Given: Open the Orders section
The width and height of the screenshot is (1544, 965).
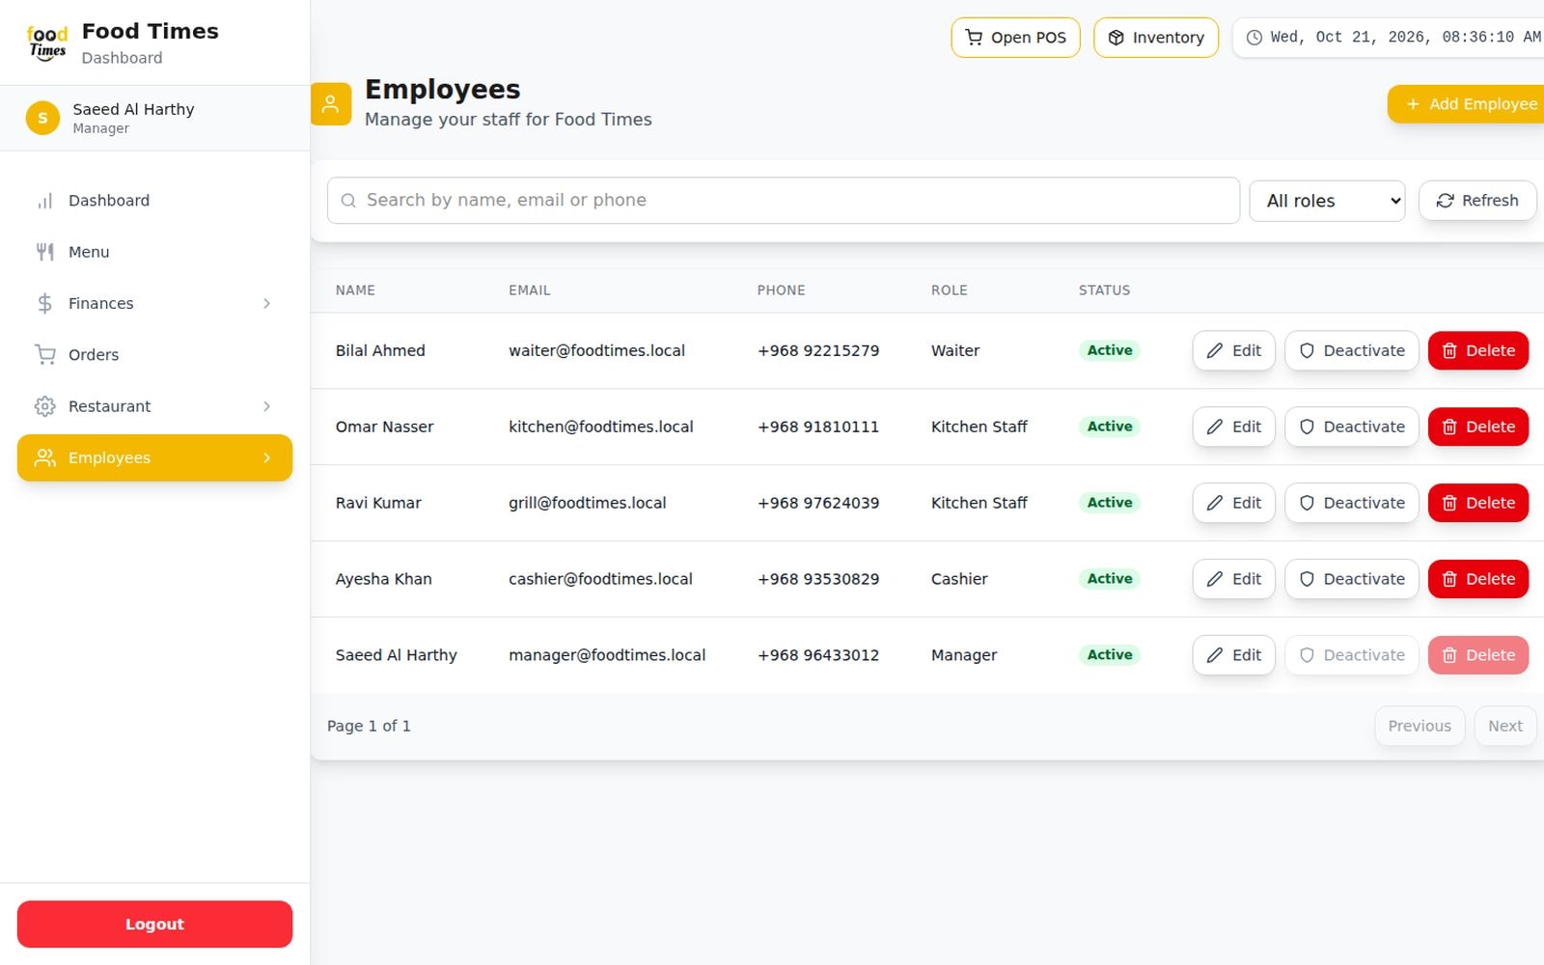Looking at the screenshot, I should [154, 355].
